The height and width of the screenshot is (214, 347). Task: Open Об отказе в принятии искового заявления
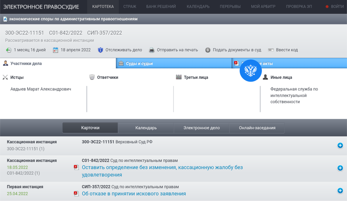tap(134, 194)
